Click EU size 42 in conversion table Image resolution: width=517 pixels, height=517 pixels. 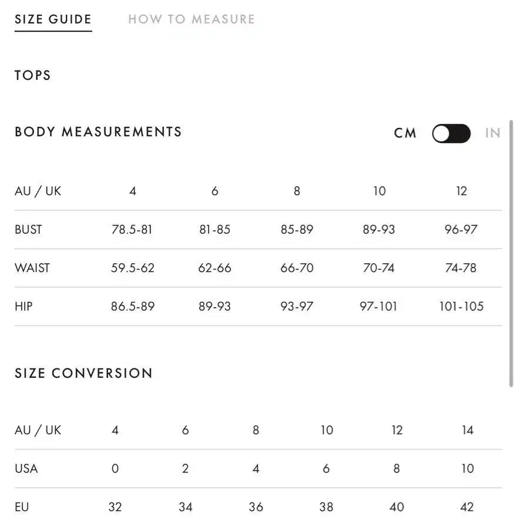(467, 506)
